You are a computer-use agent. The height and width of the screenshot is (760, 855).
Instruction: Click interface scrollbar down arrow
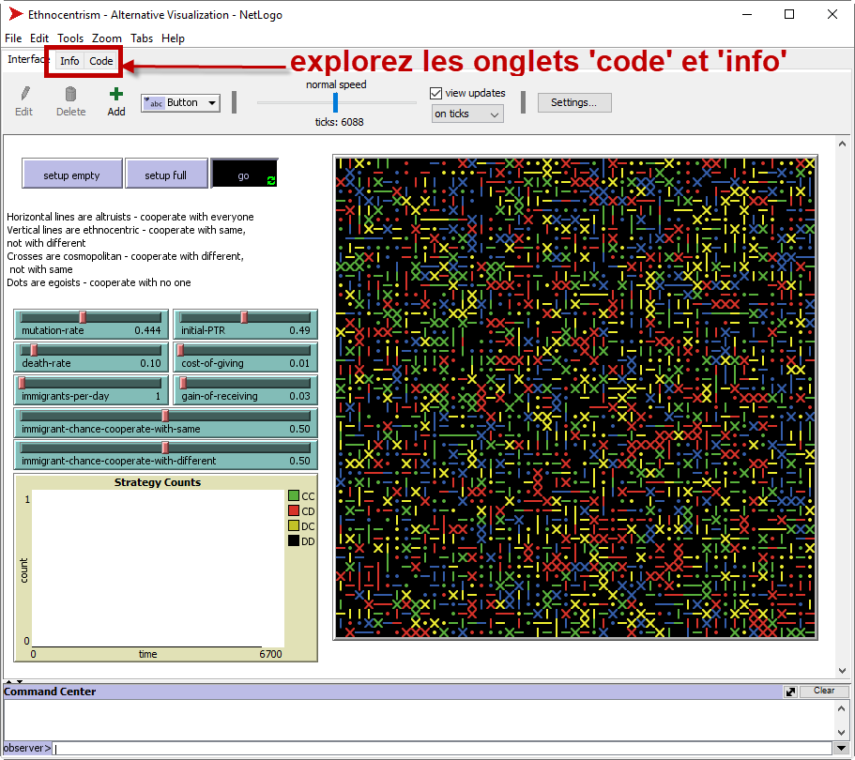point(842,671)
